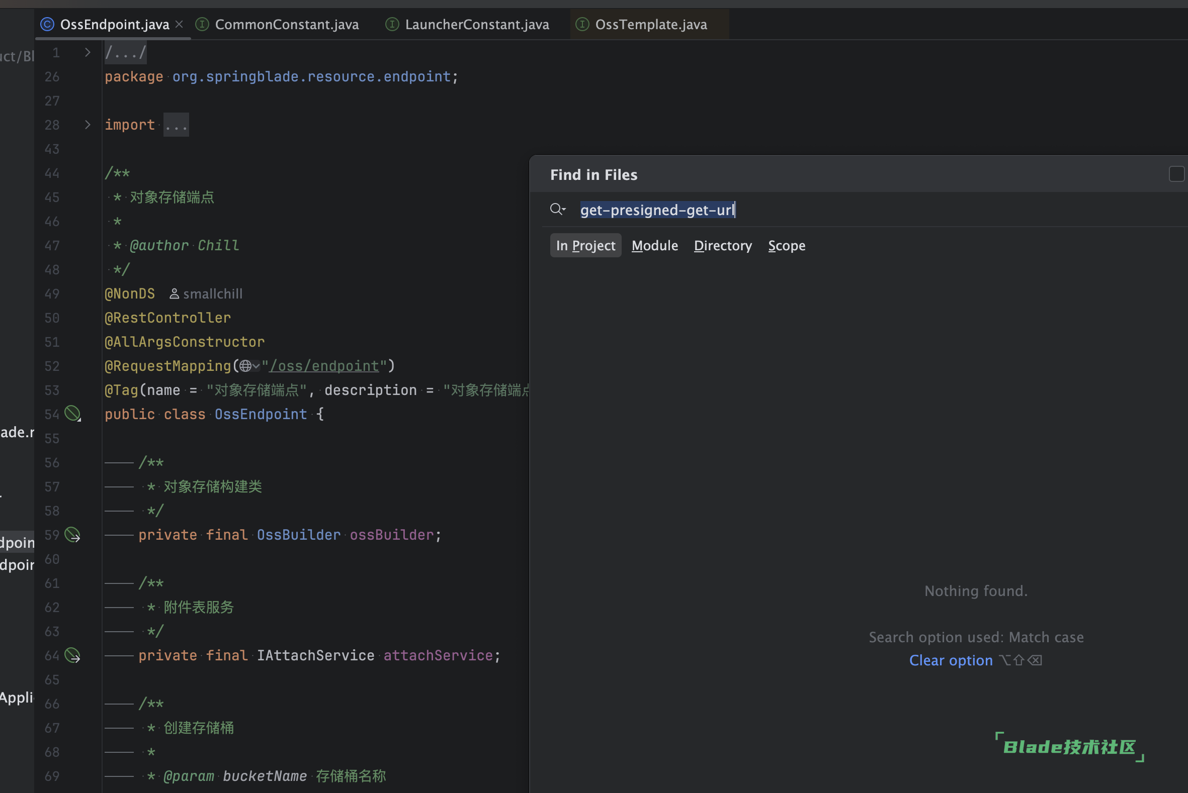Click the smallchill author inlay hint
This screenshot has width=1188, height=793.
(x=206, y=294)
